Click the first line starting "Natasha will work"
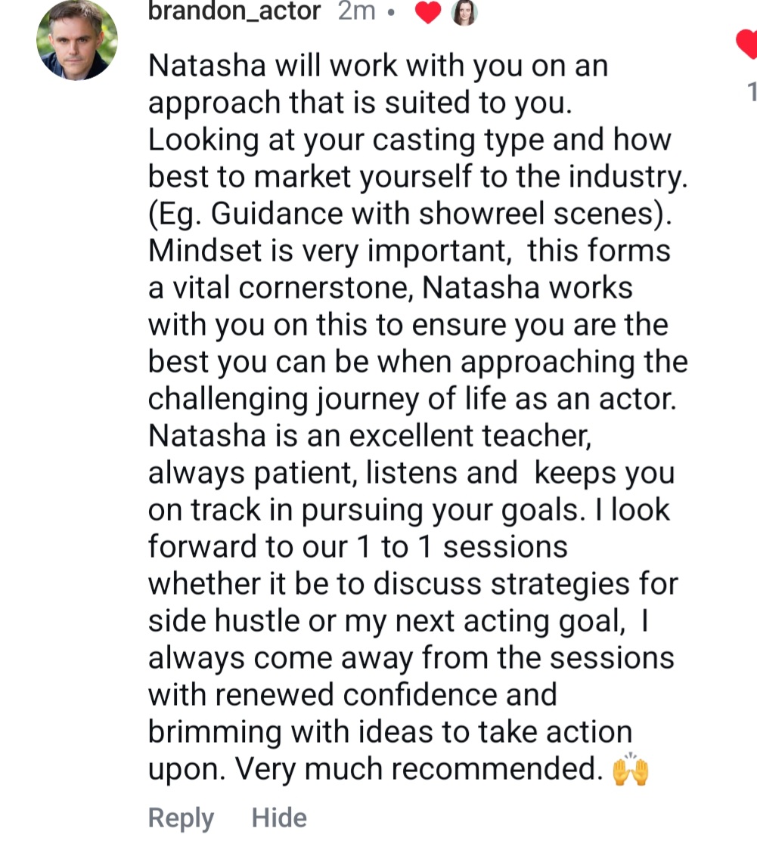 coord(378,66)
